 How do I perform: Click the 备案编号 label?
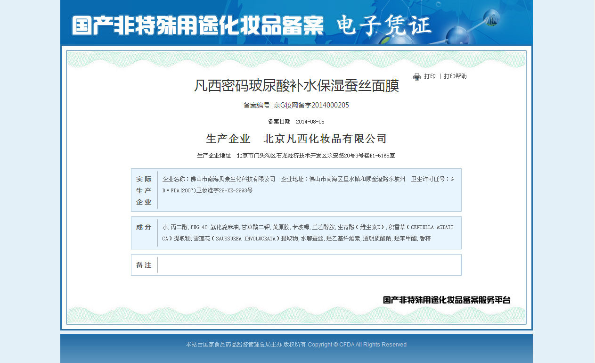[256, 105]
